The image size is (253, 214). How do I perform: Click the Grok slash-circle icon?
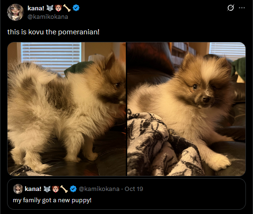pos(230,8)
